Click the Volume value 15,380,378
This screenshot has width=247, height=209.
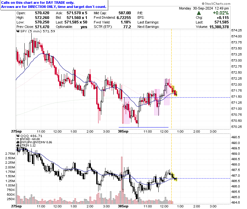(219, 27)
